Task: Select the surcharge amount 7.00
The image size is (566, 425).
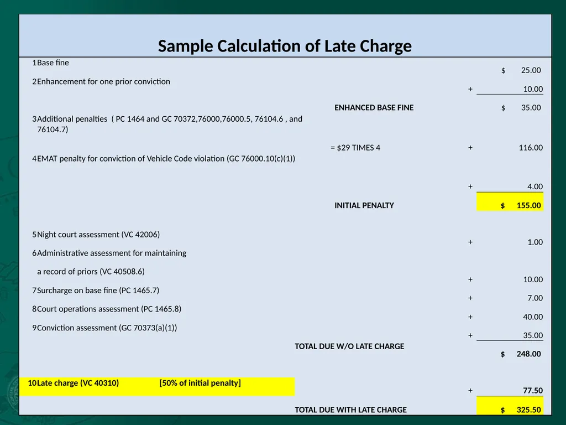Action: 535,298
